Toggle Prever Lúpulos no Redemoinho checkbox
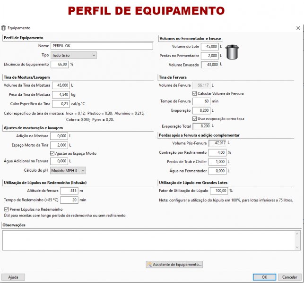This screenshot has width=304, height=283. (x=7, y=209)
